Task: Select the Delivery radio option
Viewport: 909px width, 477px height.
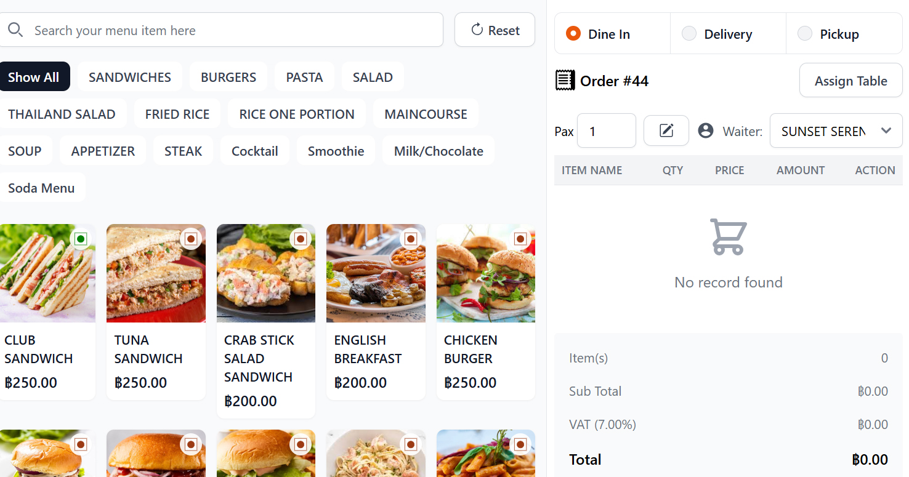Action: (x=689, y=33)
